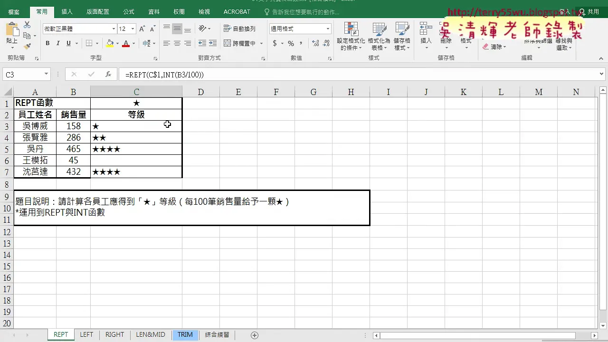
Task: Decrease decimal places
Action: point(325,43)
